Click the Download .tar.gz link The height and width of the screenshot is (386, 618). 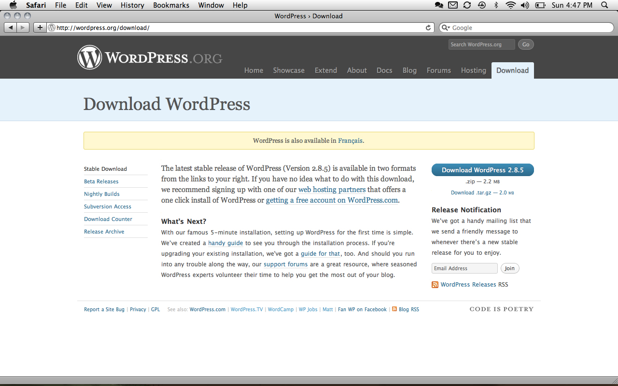482,193
